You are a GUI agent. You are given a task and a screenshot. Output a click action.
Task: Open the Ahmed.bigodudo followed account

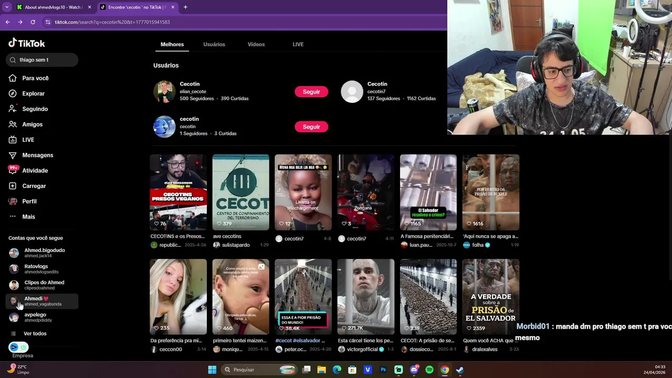pos(42,253)
